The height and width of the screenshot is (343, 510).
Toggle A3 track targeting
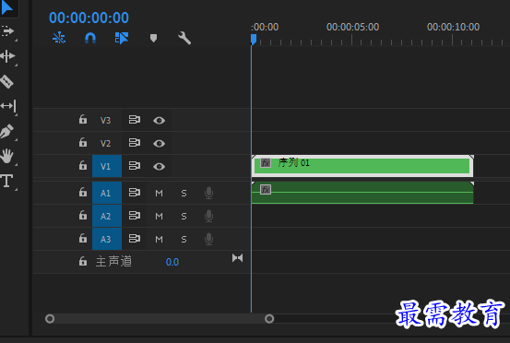pyautogui.click(x=107, y=239)
